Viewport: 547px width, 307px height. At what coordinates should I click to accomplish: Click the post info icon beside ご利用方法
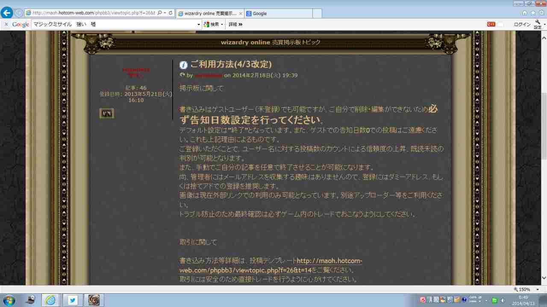pyautogui.click(x=184, y=65)
